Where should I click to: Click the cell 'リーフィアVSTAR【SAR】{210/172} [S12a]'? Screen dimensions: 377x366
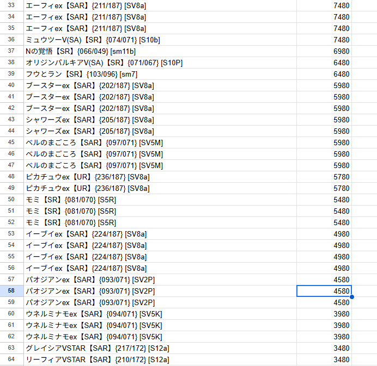click(x=160, y=359)
